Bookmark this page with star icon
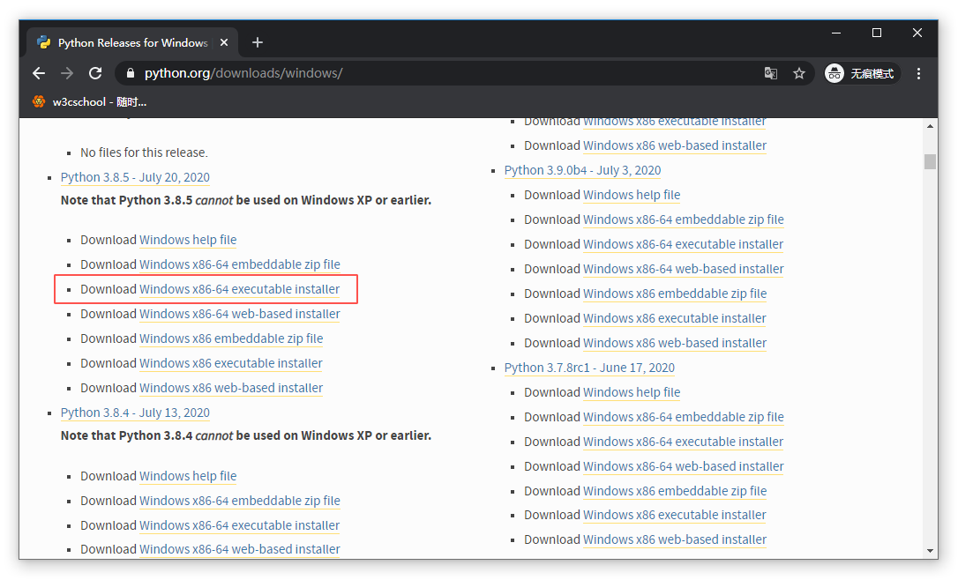 pos(799,73)
